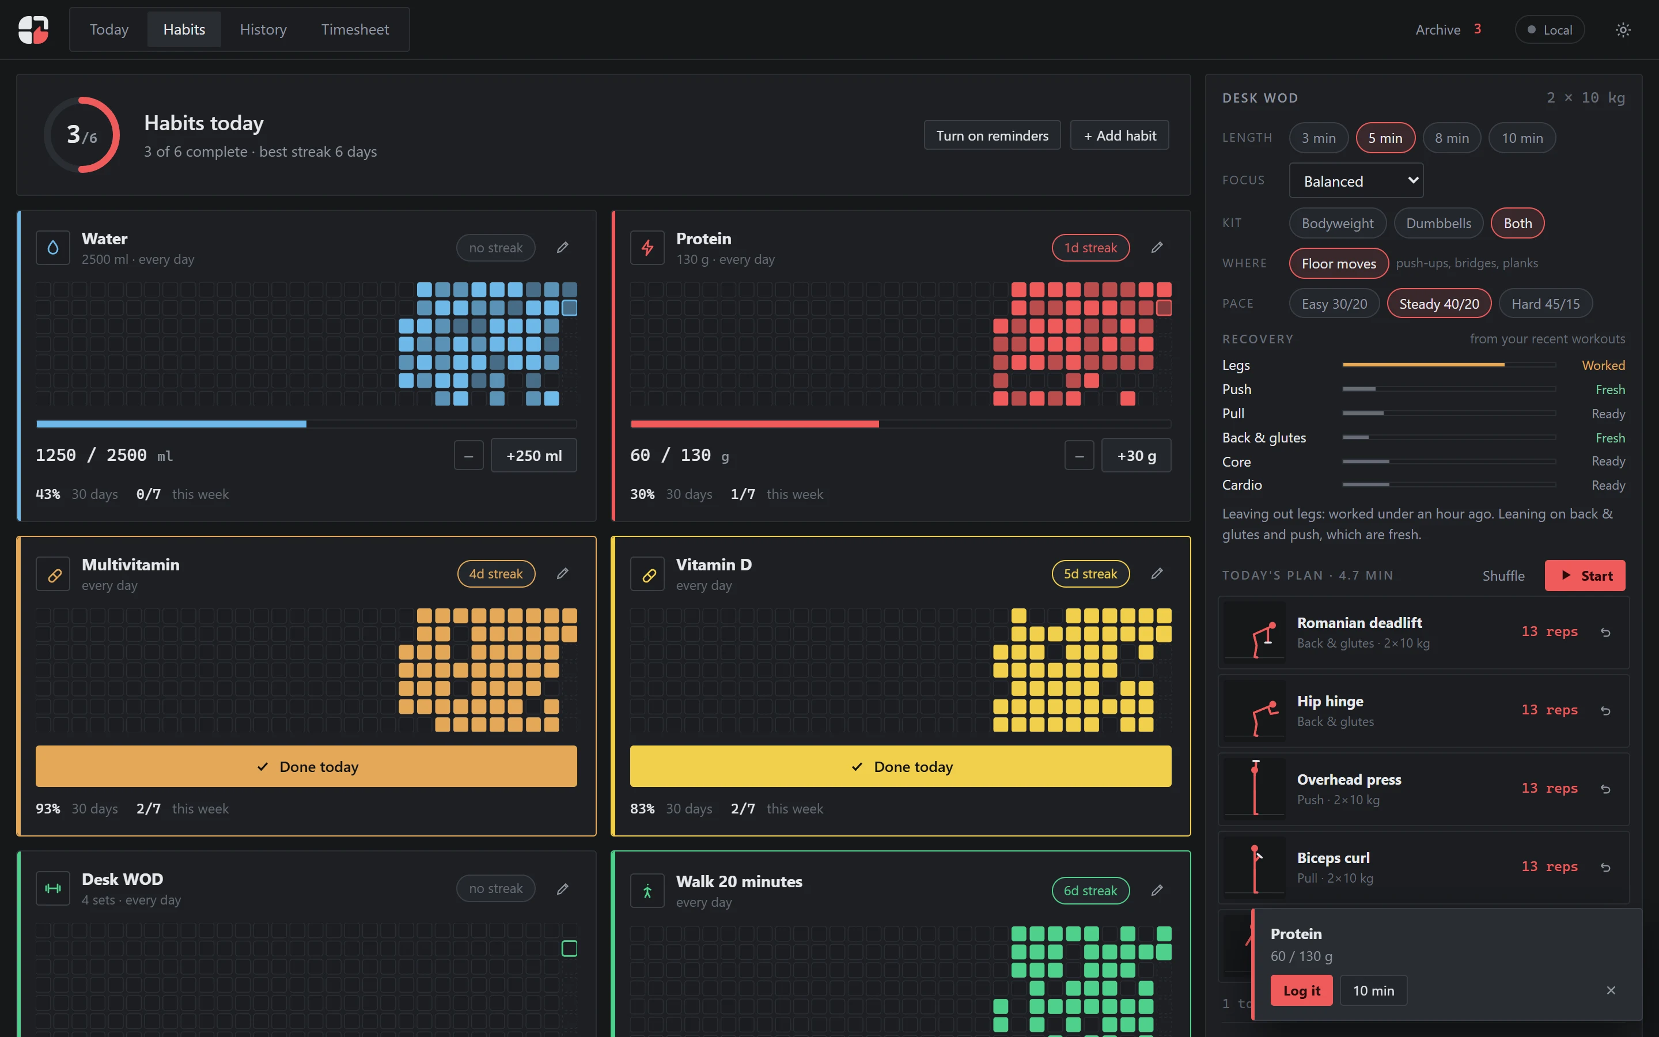The width and height of the screenshot is (1659, 1037).
Task: Set pace to Easy 30/20
Action: pos(1334,304)
